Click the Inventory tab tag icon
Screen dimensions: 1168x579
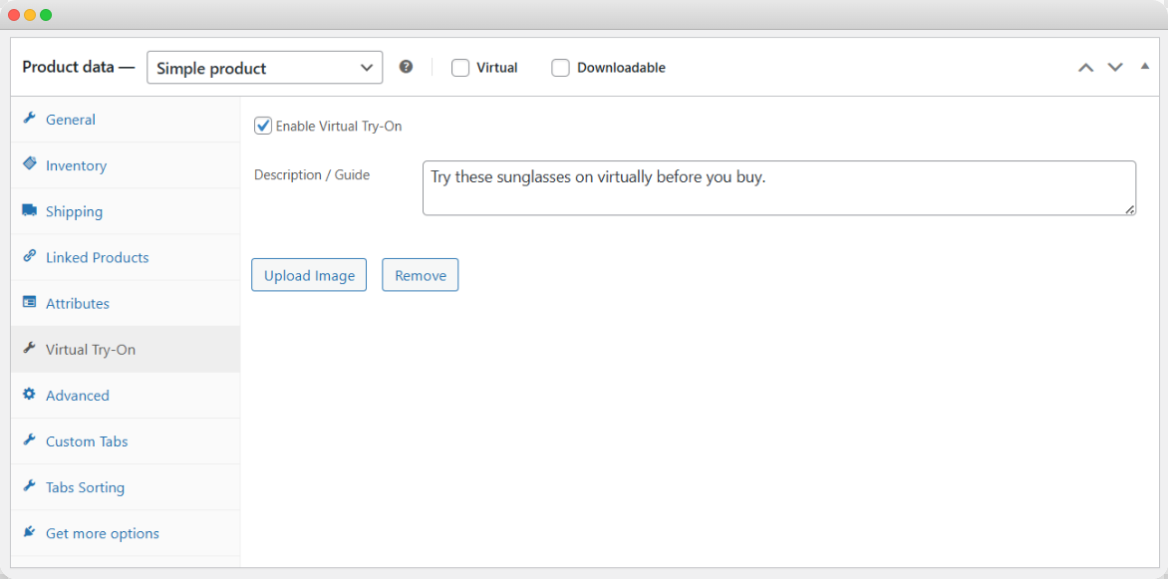[29, 164]
